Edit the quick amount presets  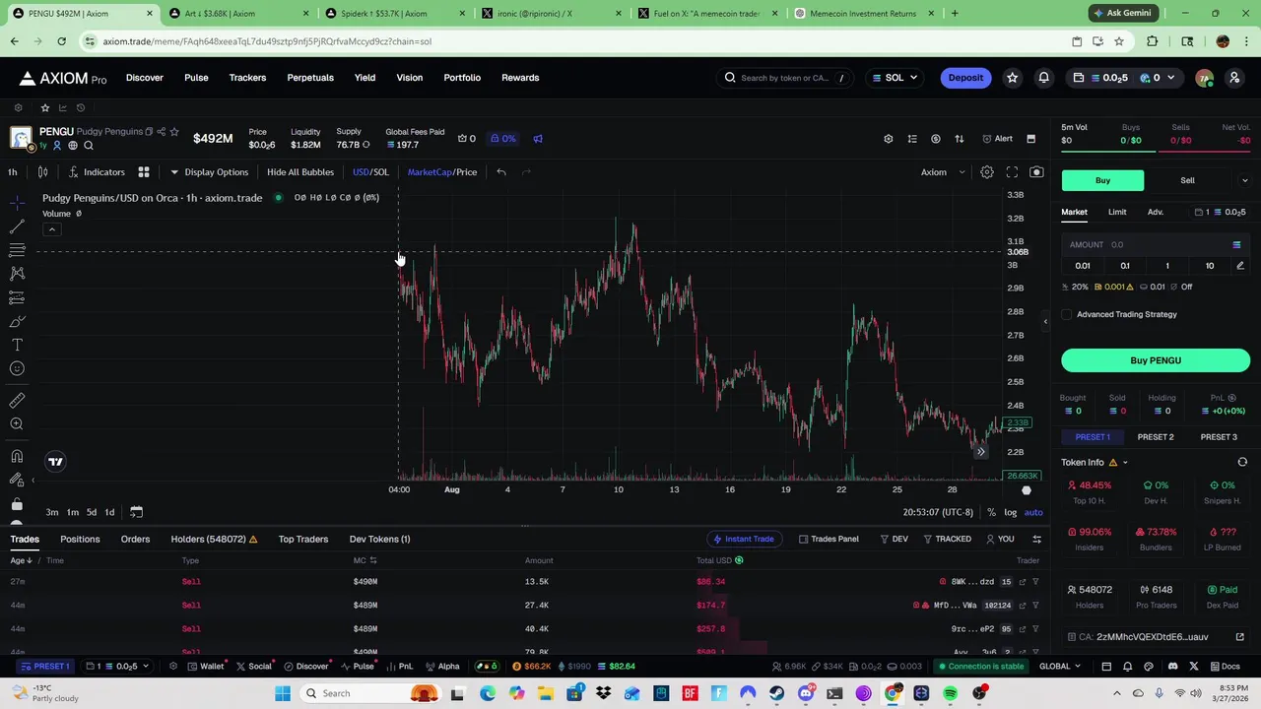[1240, 266]
